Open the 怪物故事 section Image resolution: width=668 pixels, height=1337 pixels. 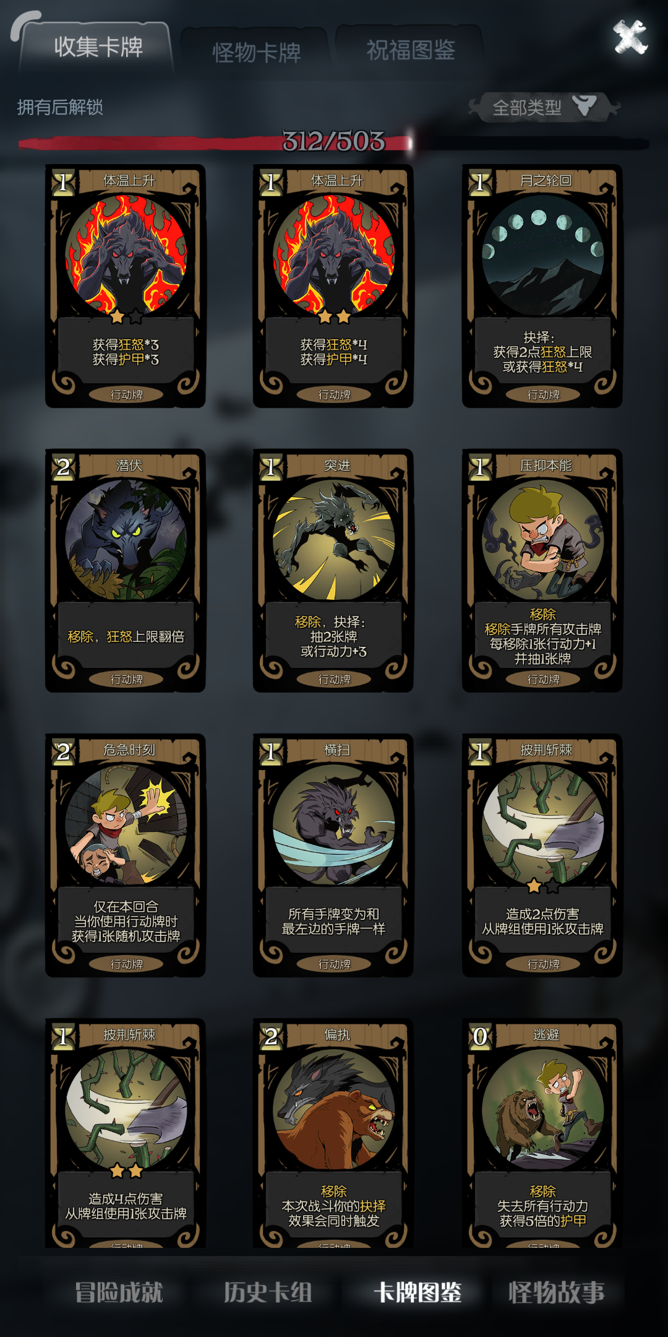556,1292
